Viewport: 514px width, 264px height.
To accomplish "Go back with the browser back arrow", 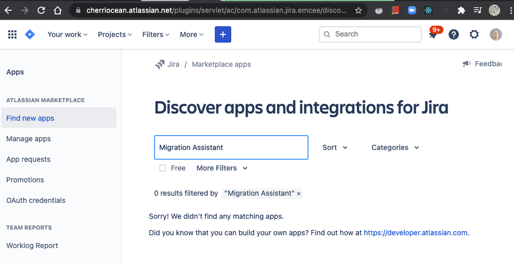I will pos(8,10).
